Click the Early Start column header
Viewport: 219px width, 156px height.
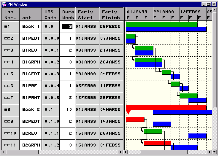(87, 14)
